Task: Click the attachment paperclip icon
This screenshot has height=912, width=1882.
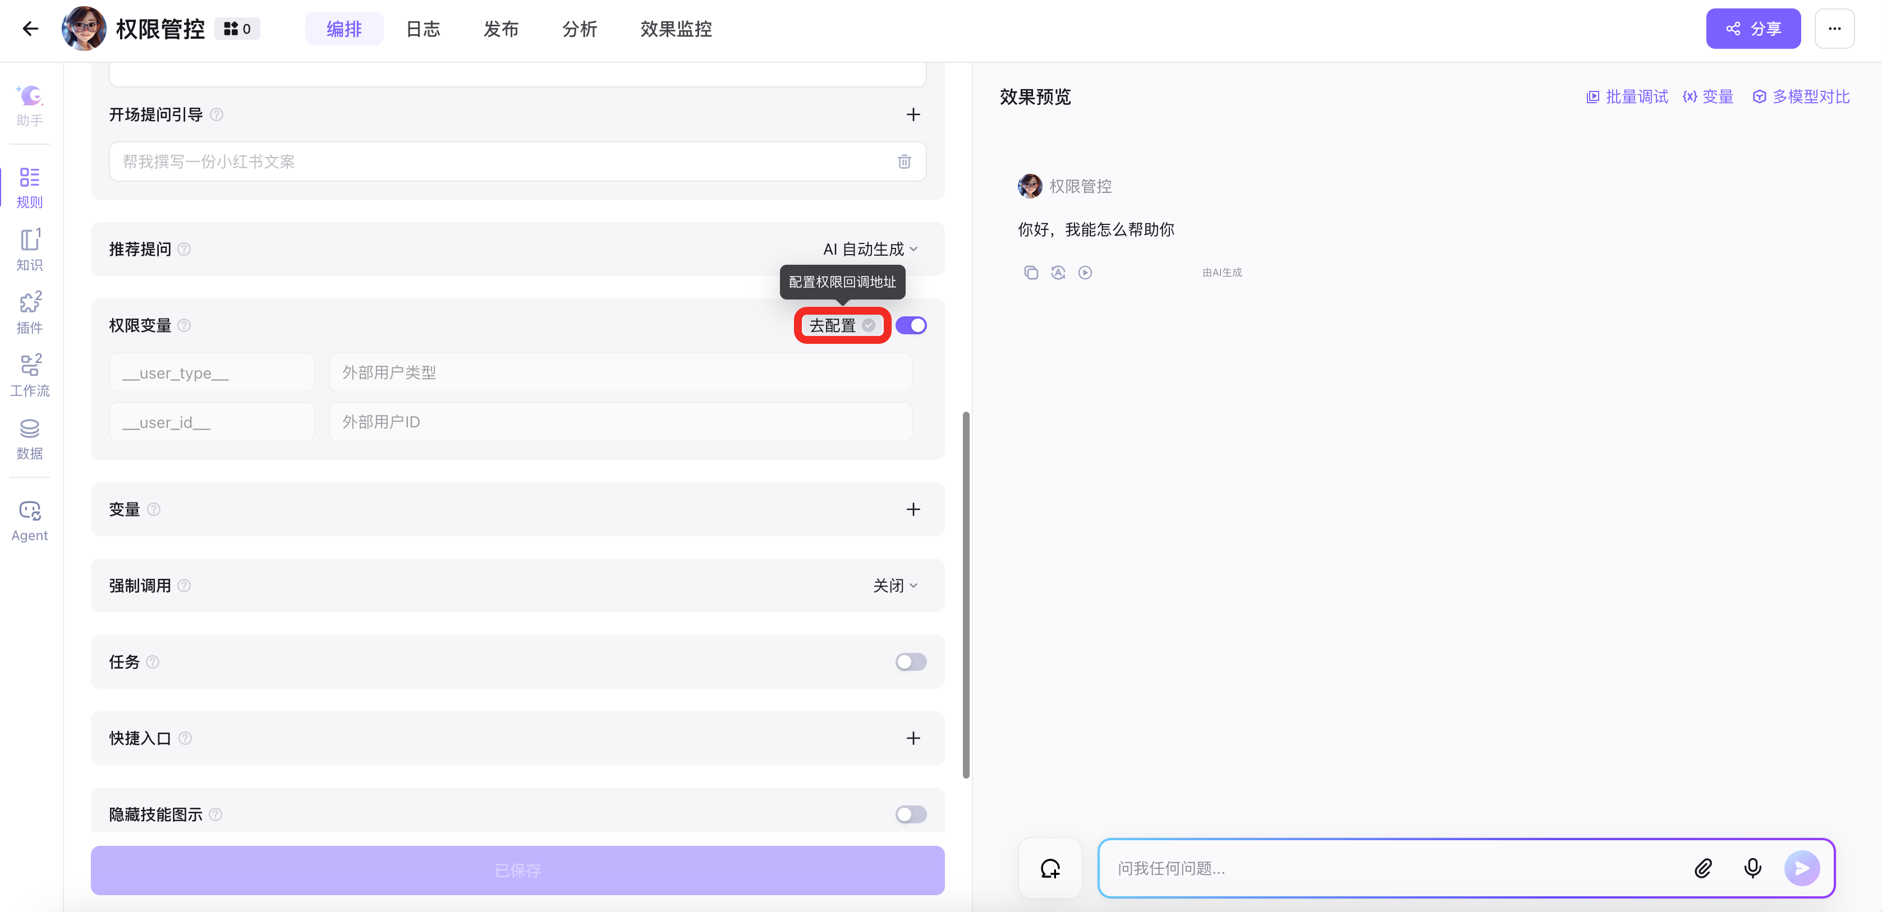Action: pyautogui.click(x=1702, y=868)
